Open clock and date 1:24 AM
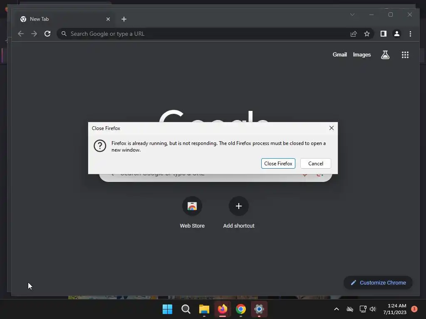Viewport: 426px width, 319px height. coord(394,309)
